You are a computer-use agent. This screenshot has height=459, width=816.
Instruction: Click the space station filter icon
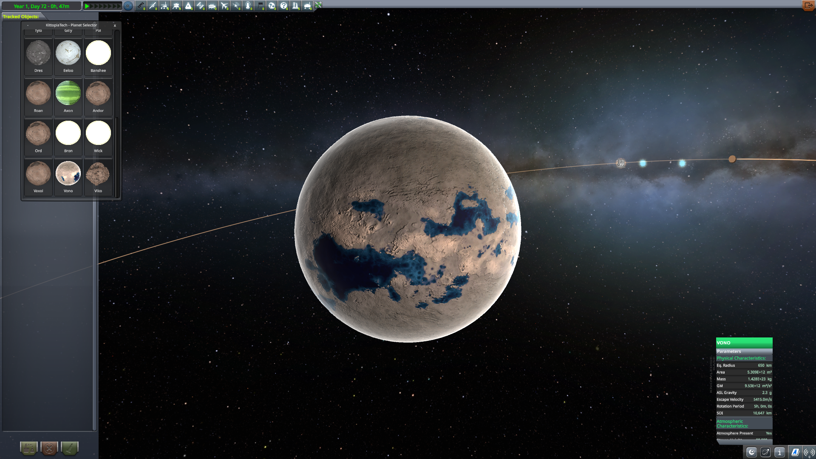[200, 6]
